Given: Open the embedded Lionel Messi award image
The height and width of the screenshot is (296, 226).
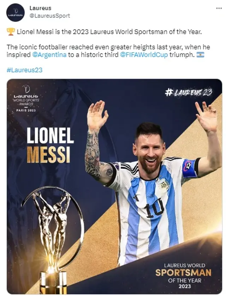Looking at the screenshot, I should tap(114, 187).
